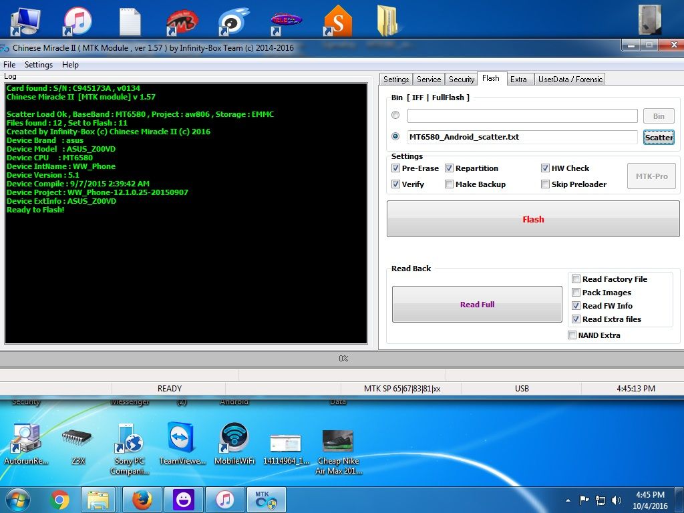Click the large red Flash button
The width and height of the screenshot is (684, 513).
(533, 219)
